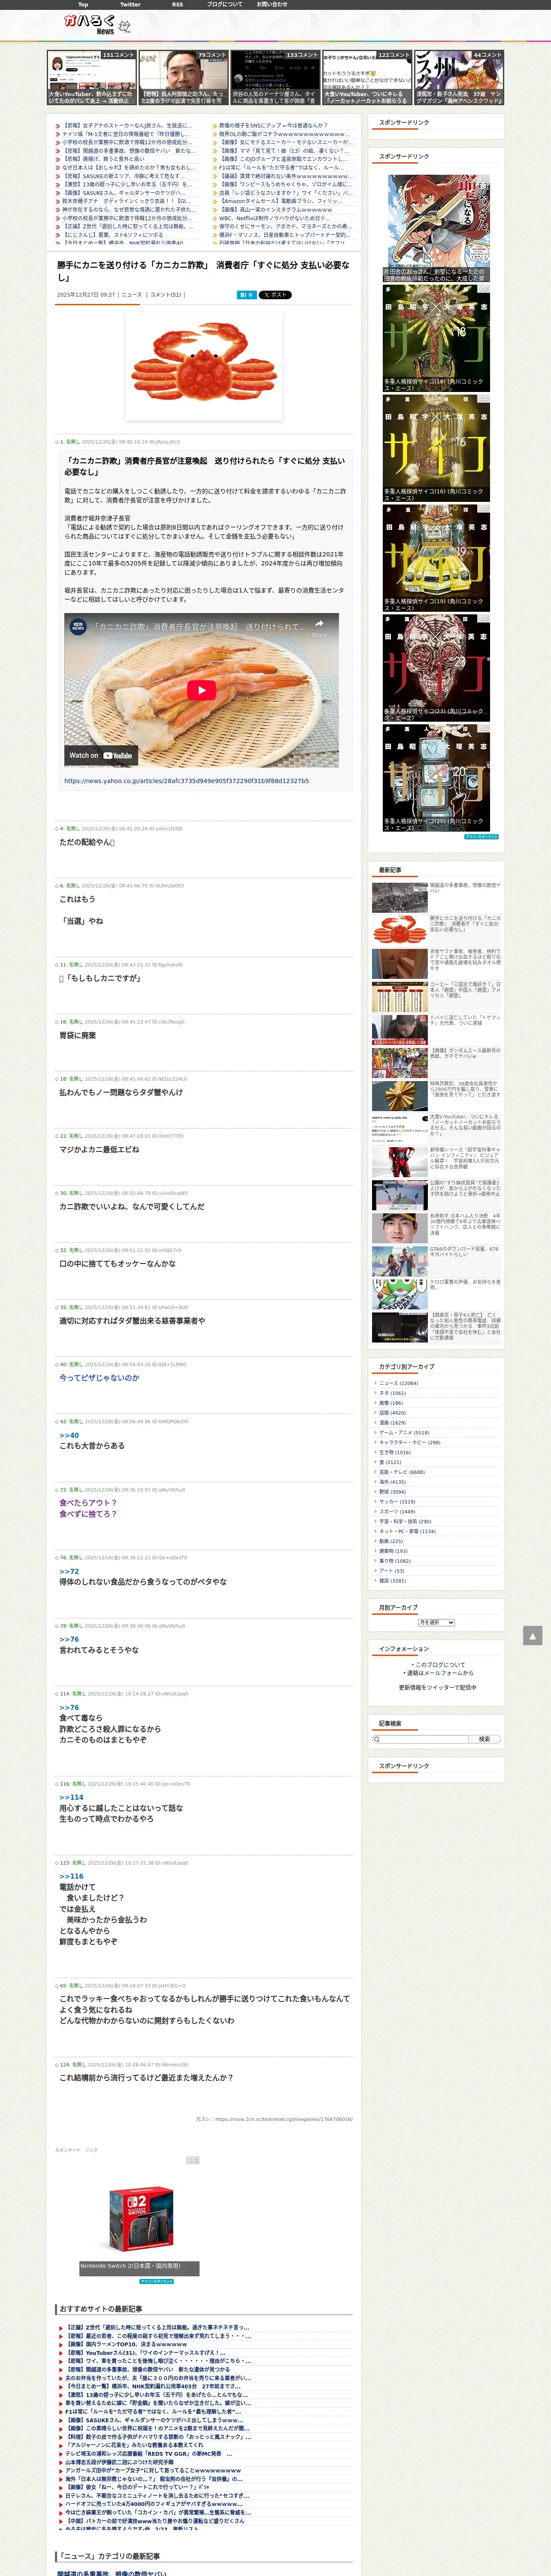Open the 乗り物 (1082) category
This screenshot has width=551, height=2576.
[394, 1561]
